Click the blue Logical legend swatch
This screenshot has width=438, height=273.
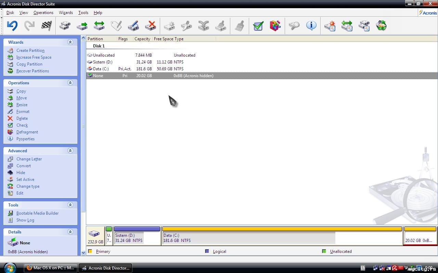coord(207,251)
